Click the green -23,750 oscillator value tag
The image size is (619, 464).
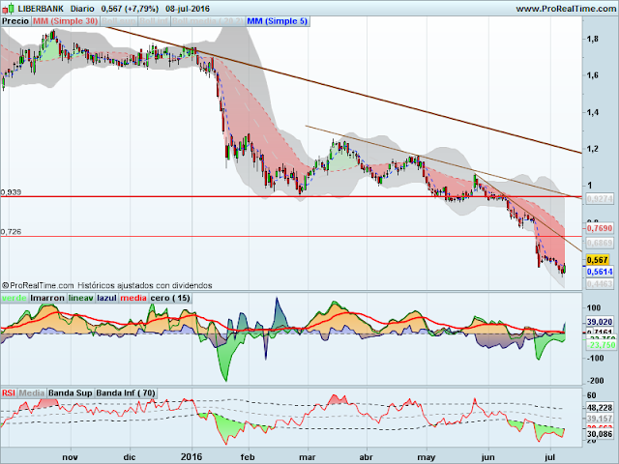tap(601, 345)
